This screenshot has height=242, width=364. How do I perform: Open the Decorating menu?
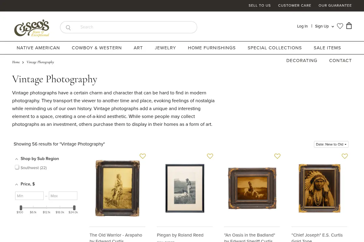[x=302, y=60]
